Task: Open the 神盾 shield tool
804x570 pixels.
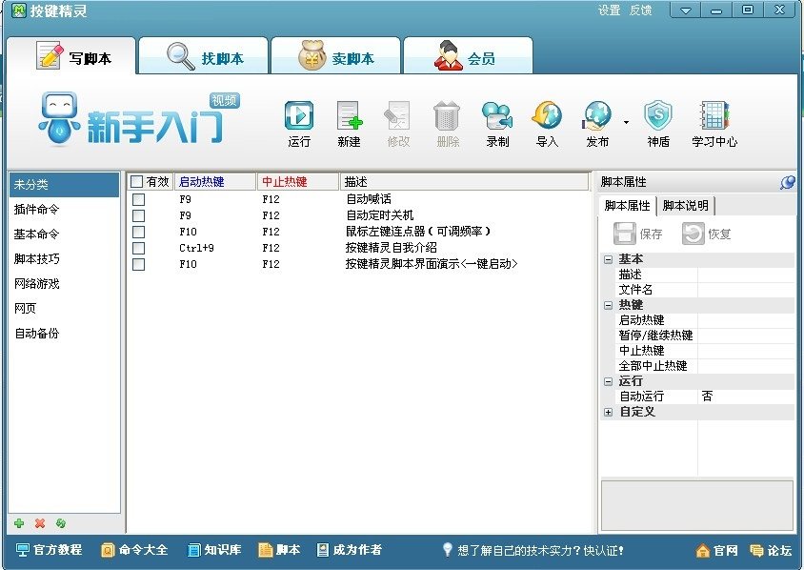Action: coord(658,124)
